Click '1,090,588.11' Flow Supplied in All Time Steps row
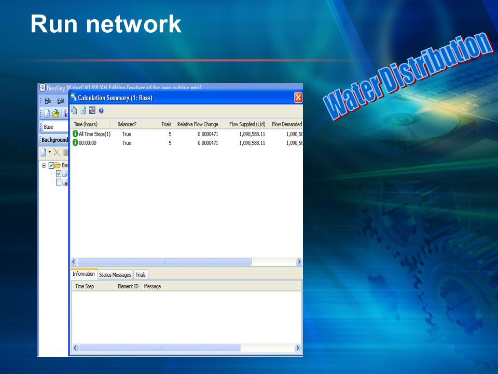498x374 pixels. click(252, 134)
